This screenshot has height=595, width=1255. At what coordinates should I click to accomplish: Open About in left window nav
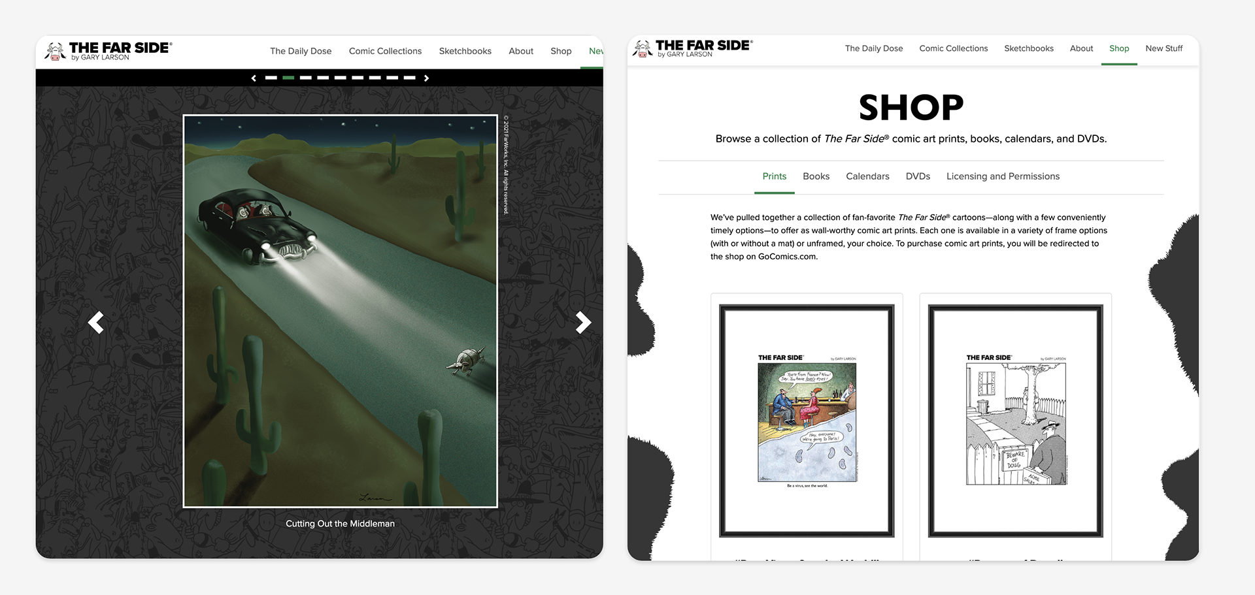[x=521, y=51]
